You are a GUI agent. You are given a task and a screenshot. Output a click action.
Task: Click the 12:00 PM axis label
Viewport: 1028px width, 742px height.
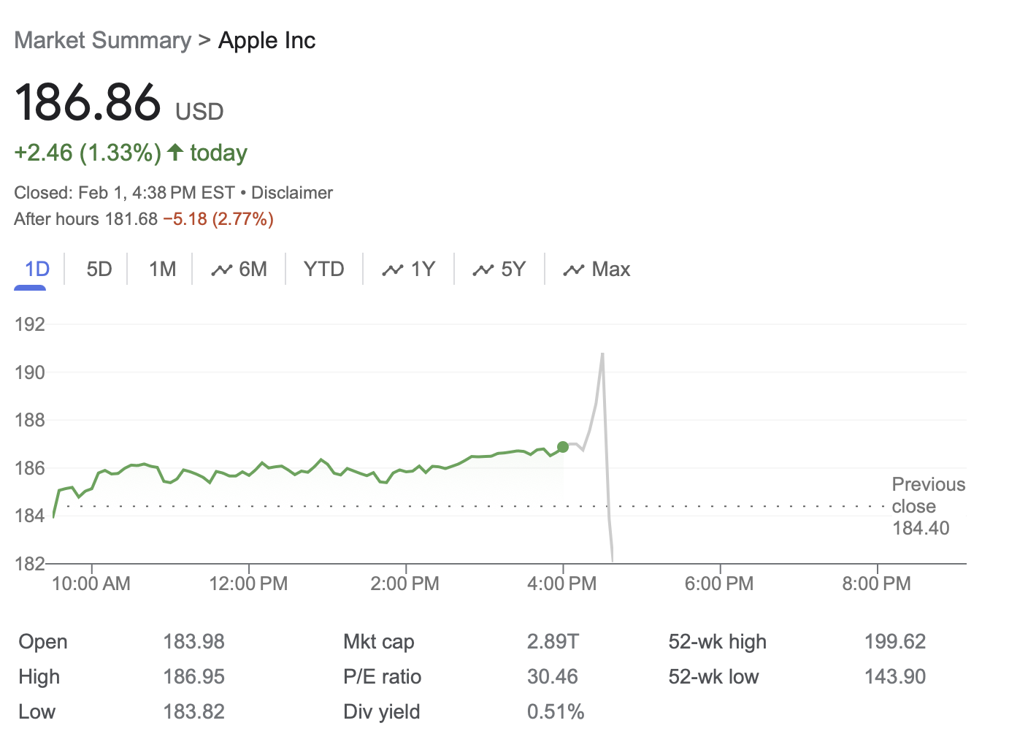click(248, 584)
